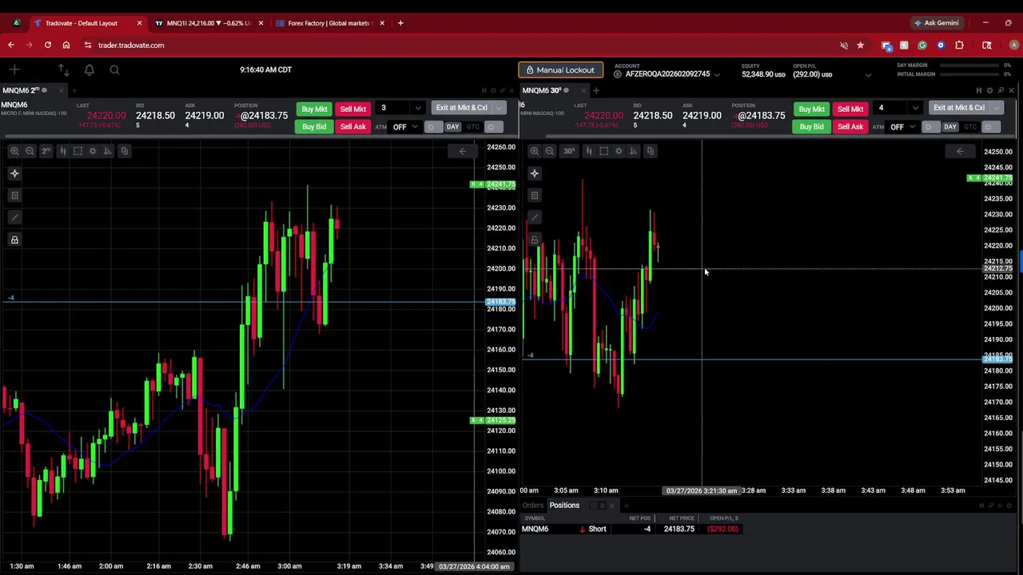Open the right chart quantity dropdown showing 4
1023x575 pixels.
pyautogui.click(x=915, y=108)
